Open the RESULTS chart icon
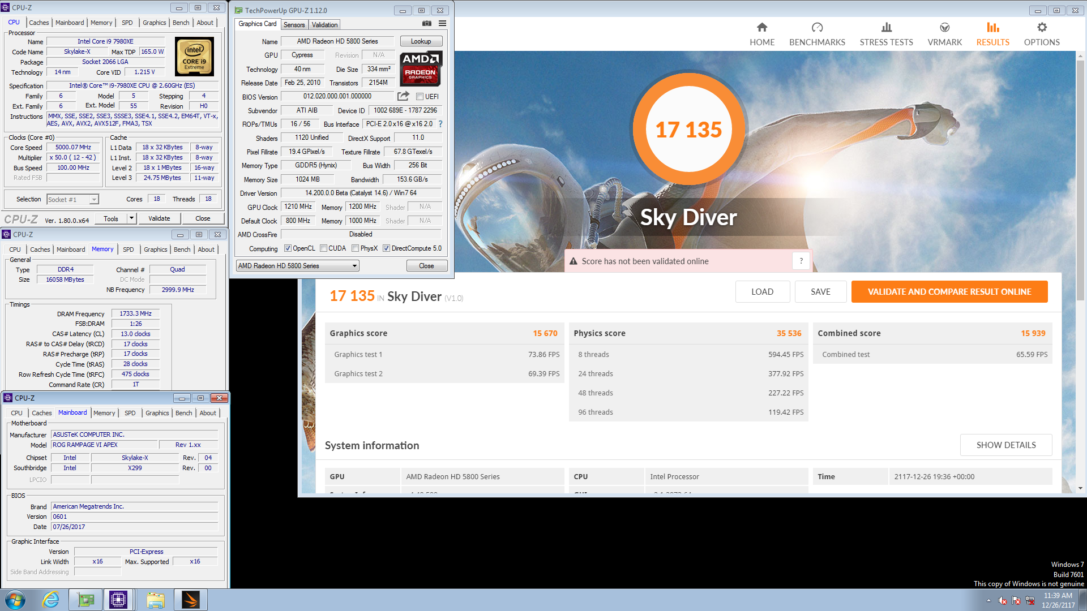The image size is (1087, 611). [992, 27]
